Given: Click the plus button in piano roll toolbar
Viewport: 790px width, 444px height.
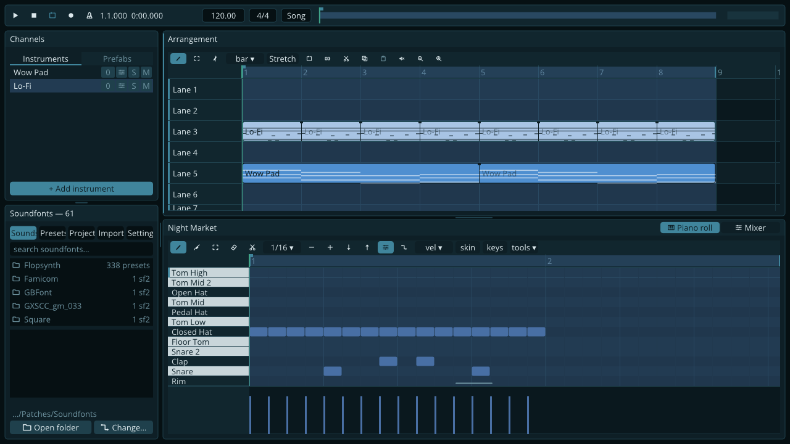Looking at the screenshot, I should [330, 247].
